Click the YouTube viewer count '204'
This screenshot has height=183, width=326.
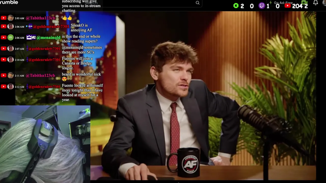point(297,6)
